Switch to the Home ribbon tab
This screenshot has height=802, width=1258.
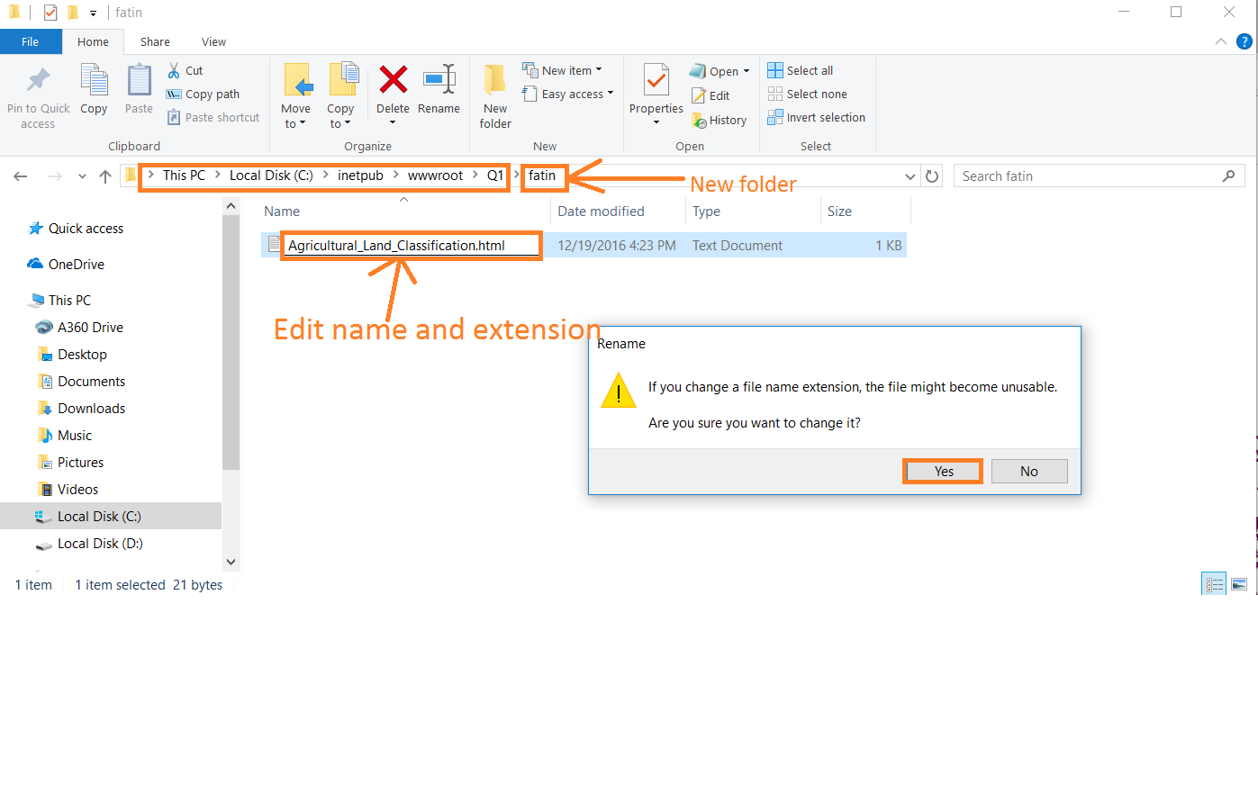point(93,41)
